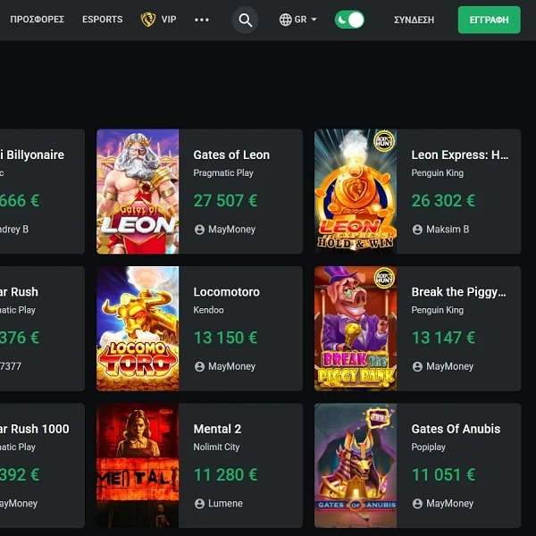
Task: Click the Nolimit City provider label
Action: 216,448
